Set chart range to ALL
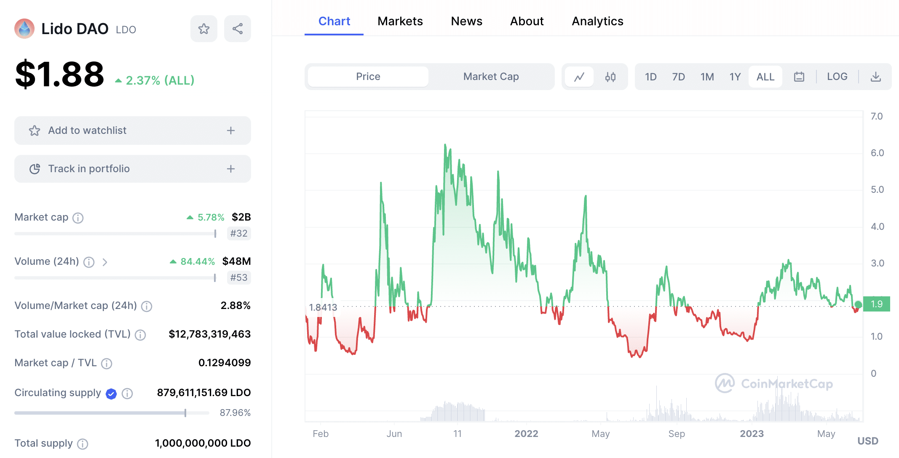899x458 pixels. pyautogui.click(x=765, y=77)
